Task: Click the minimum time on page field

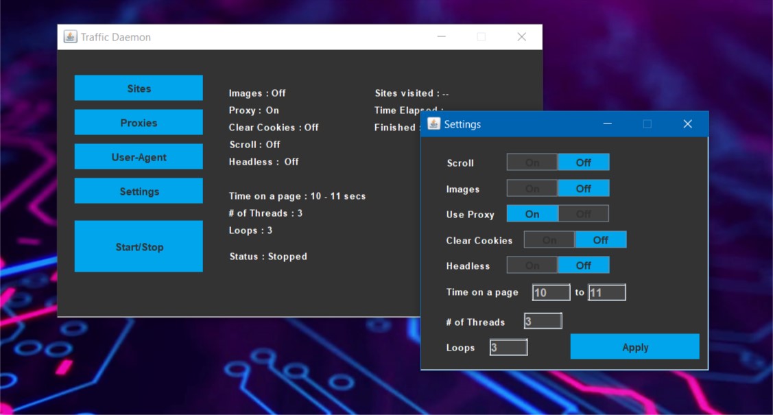Action: 551,293
